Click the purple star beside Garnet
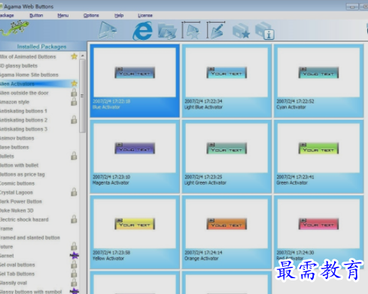The height and width of the screenshot is (294, 368). (75, 256)
